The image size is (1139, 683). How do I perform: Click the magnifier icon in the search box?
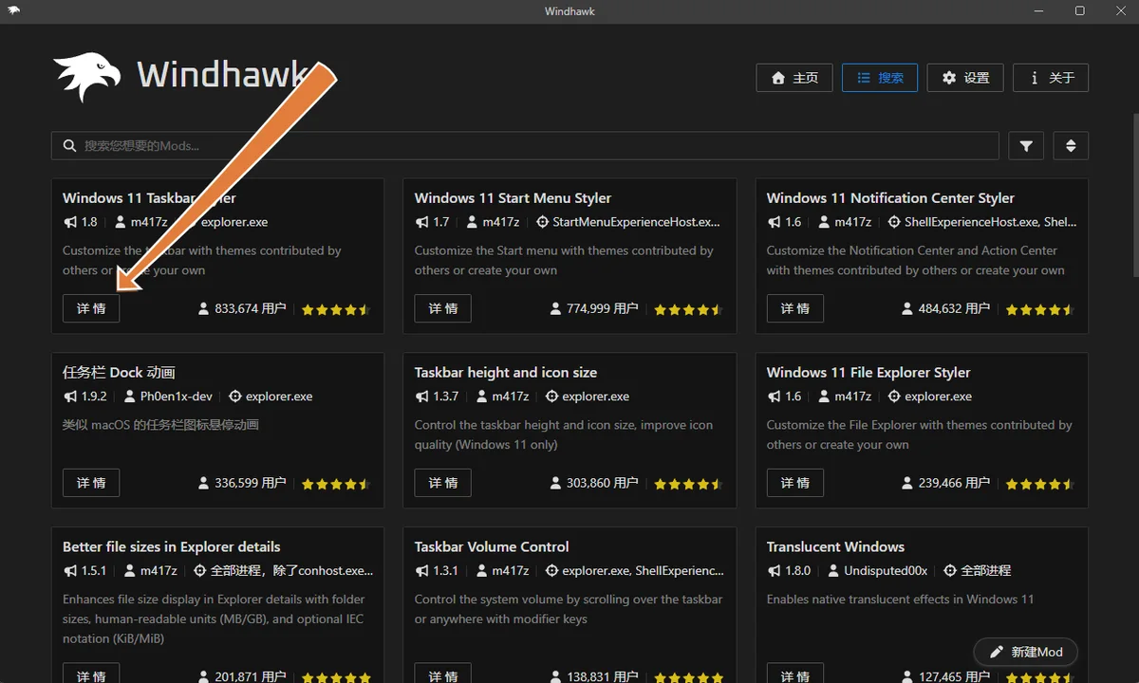tap(69, 146)
